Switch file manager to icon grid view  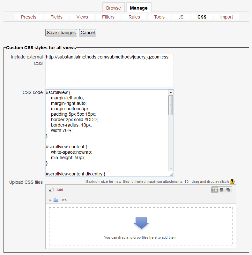point(215,190)
